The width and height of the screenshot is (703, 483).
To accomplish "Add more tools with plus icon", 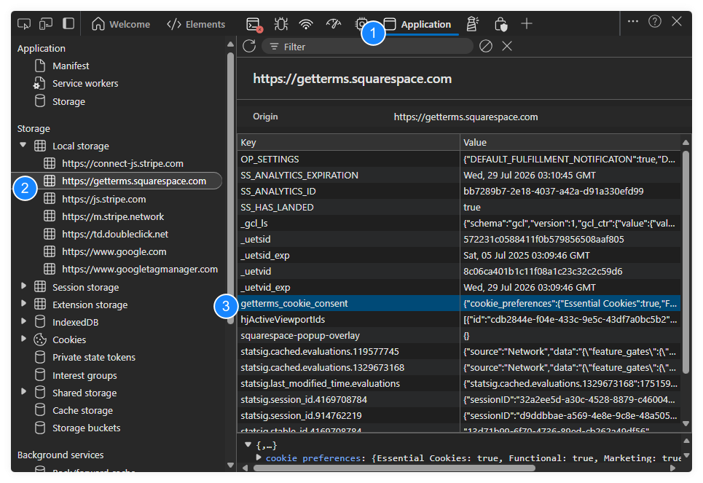I will click(527, 24).
